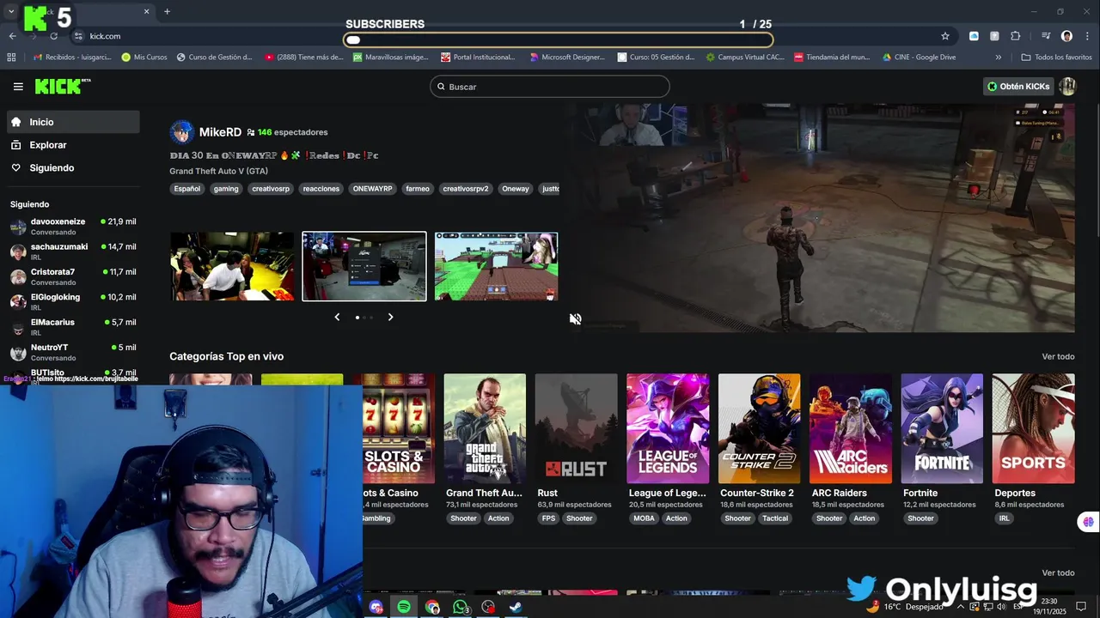Open davooxeneize in the Siguiendo list

coord(73,227)
